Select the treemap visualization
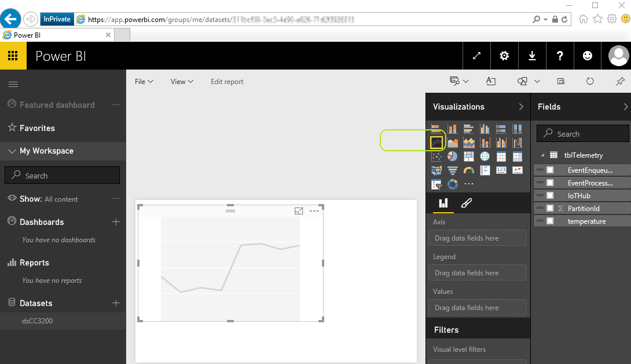 468,156
